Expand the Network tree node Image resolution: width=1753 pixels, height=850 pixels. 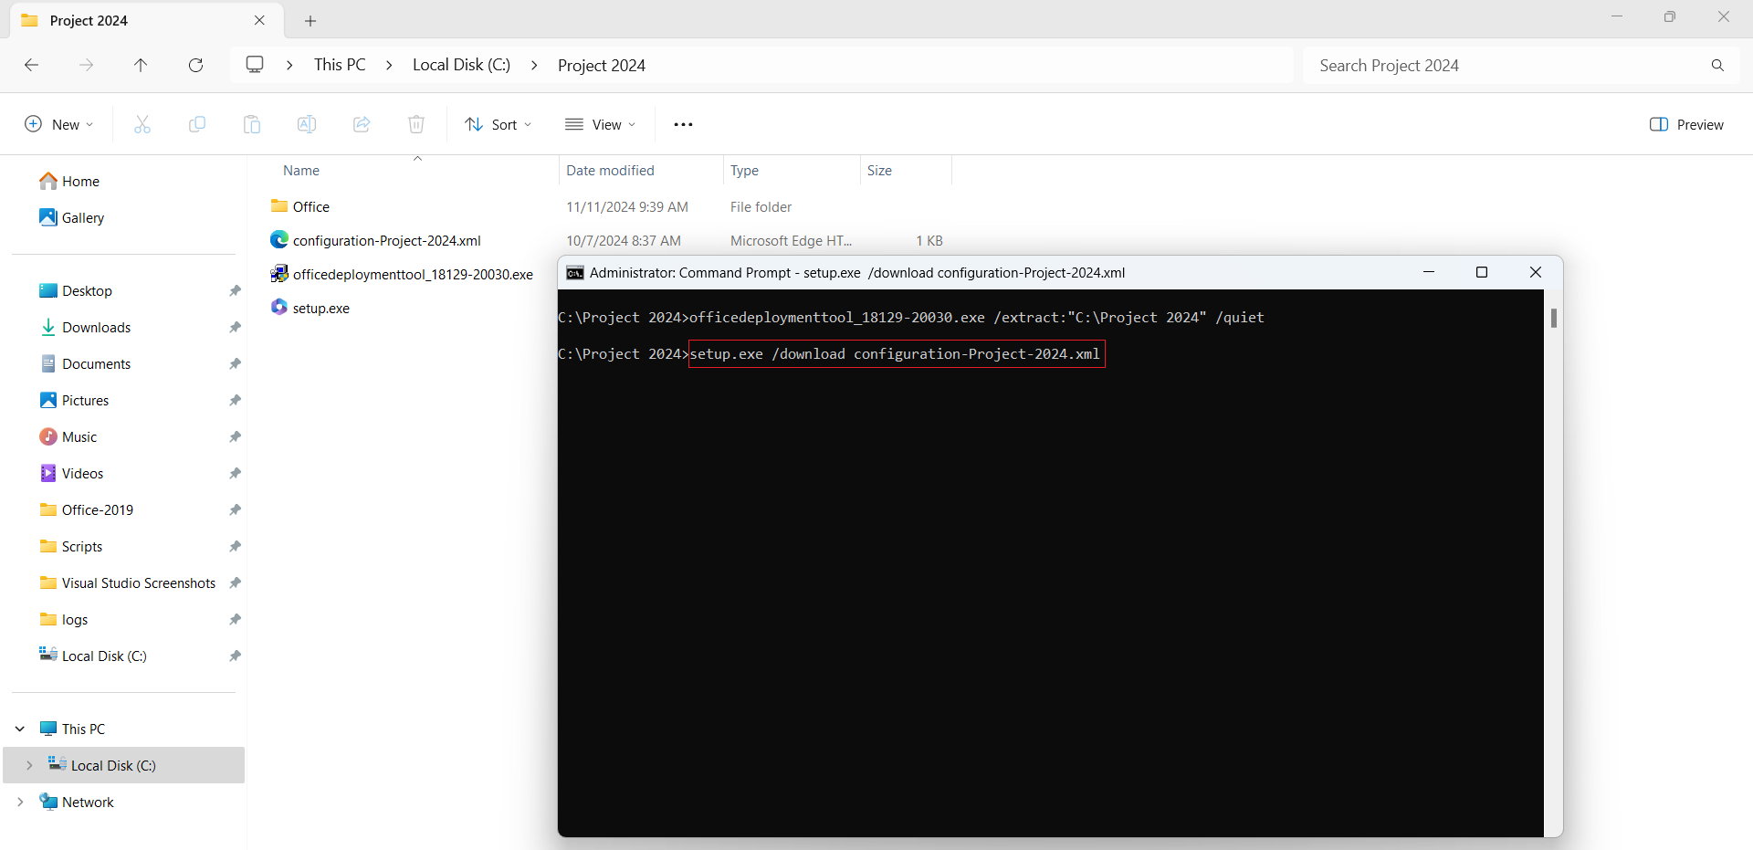20,802
